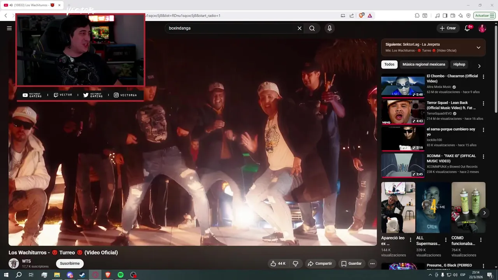This screenshot has height=280, width=498.
Task: Open options for Apareció leo short
Action: click(410, 240)
